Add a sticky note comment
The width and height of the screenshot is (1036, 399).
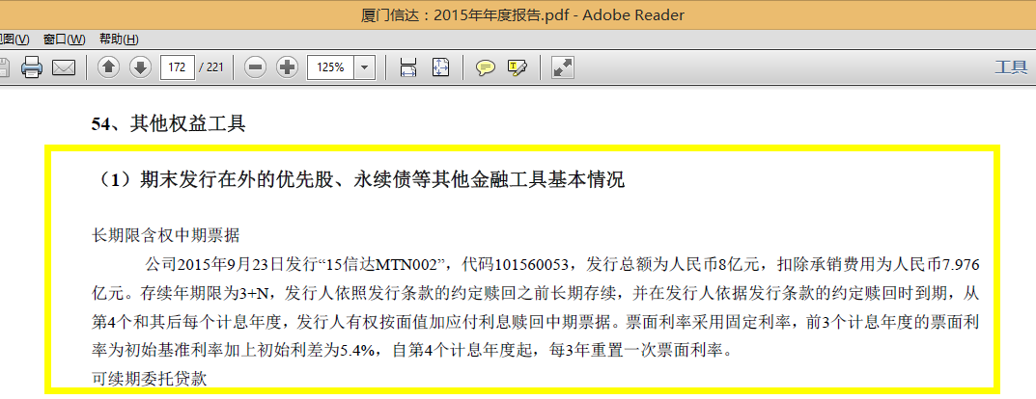click(x=486, y=67)
